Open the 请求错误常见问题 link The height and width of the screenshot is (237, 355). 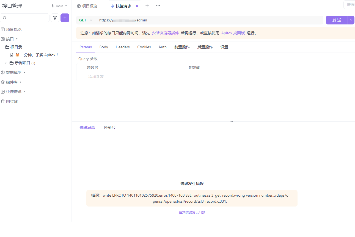point(192,212)
